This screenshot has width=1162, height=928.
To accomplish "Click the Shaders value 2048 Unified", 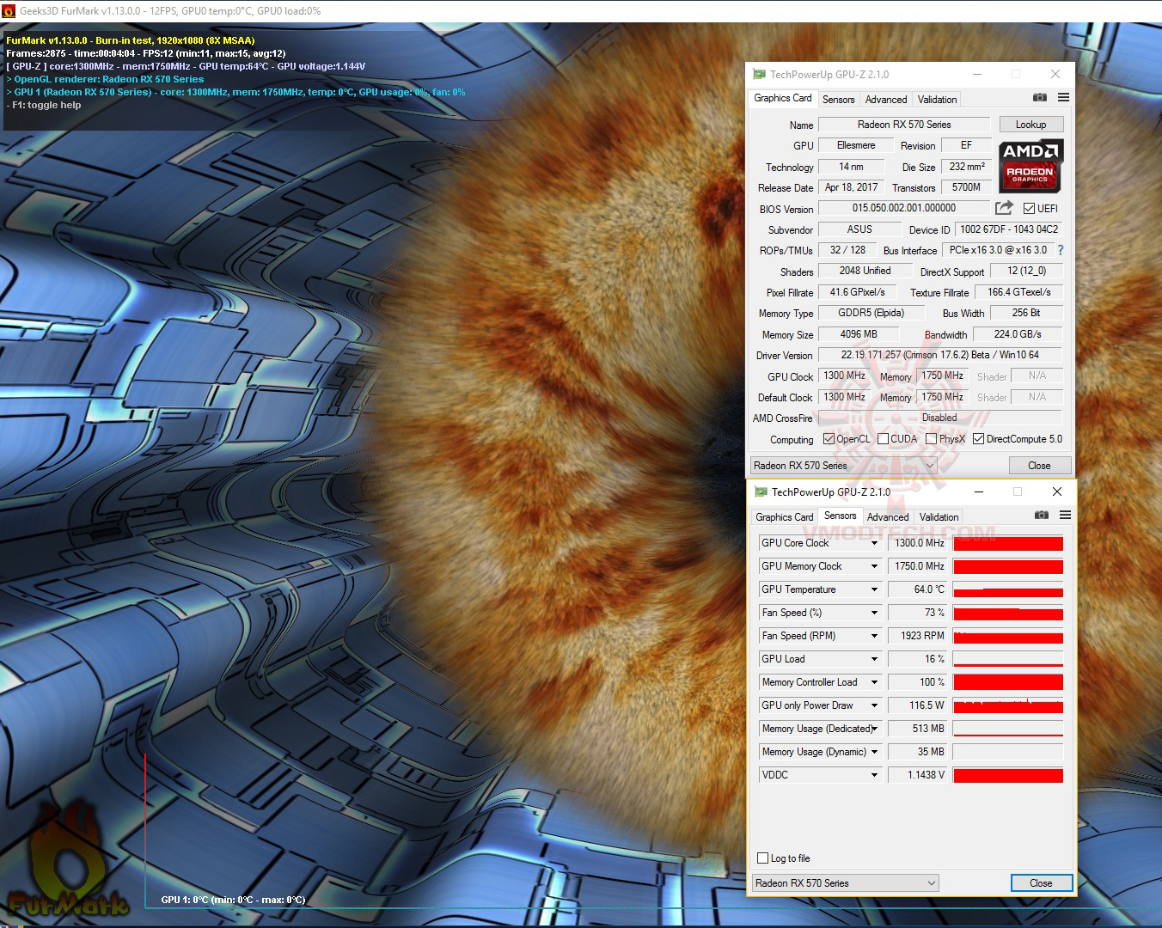I will (865, 271).
